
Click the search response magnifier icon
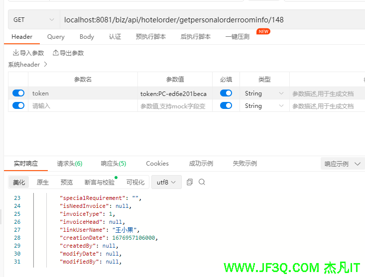[x=202, y=183]
